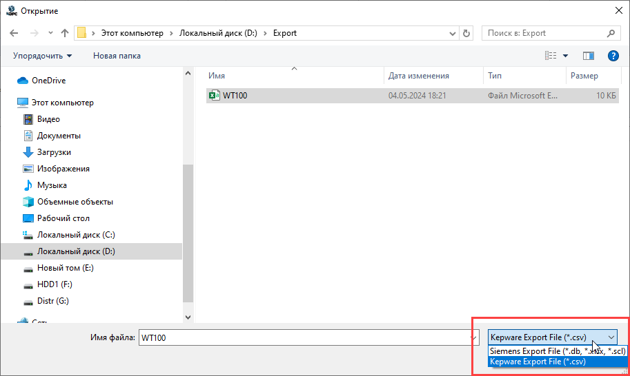The image size is (630, 376).
Task: Select 'Этот компьютер' in the address path
Action: coord(132,33)
